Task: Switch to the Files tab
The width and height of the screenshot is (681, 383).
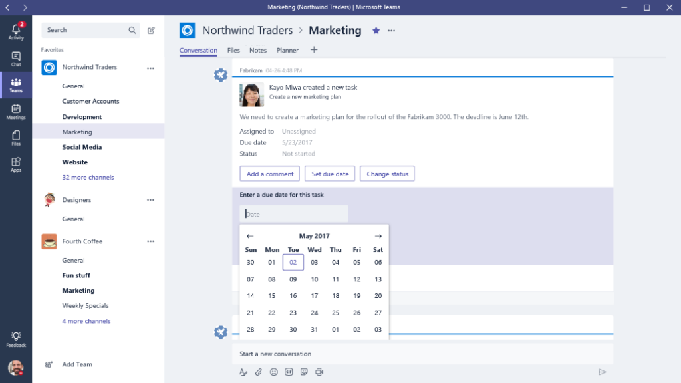Action: [233, 51]
